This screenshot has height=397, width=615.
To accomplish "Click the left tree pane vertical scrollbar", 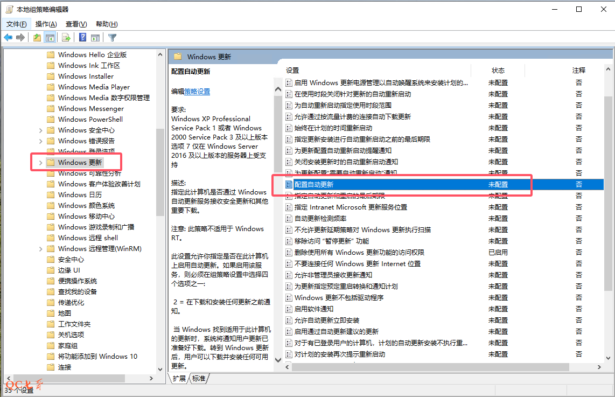I will click(160, 172).
